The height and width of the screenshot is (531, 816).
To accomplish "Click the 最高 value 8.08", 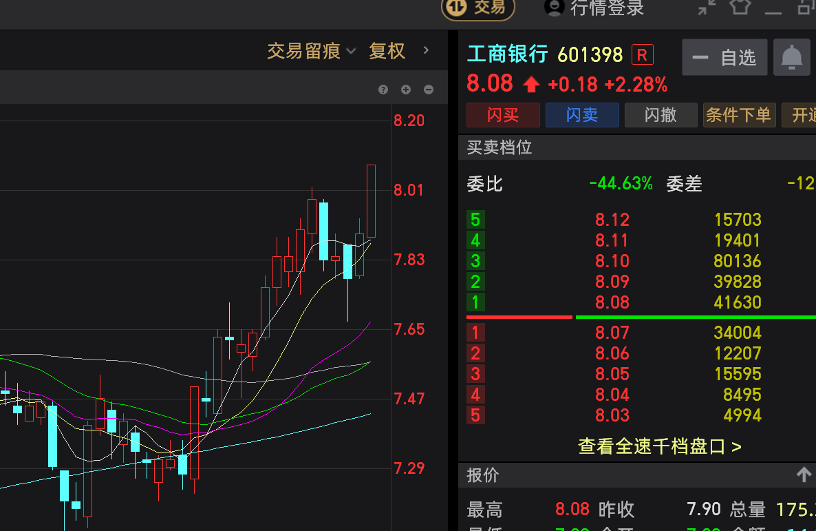I will (x=572, y=509).
